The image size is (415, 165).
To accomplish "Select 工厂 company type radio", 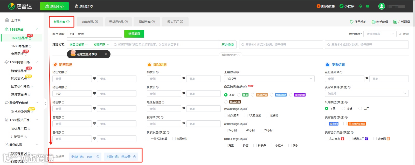I will [x=360, y=108].
